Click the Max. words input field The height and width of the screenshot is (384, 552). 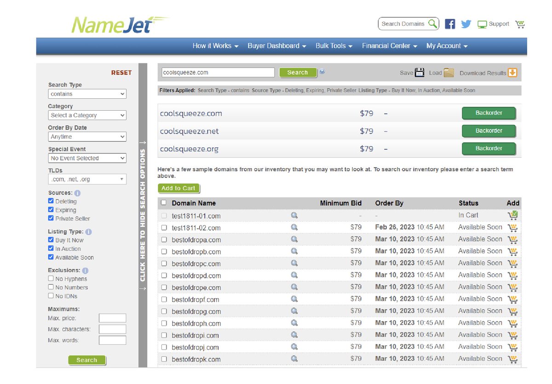pyautogui.click(x=112, y=340)
